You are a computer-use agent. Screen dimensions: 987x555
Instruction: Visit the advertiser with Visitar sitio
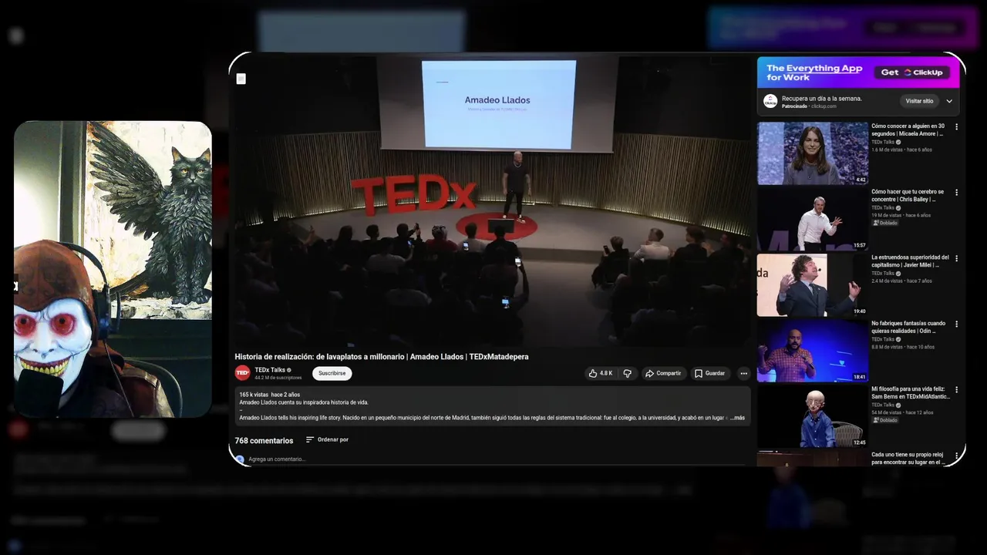tap(919, 101)
